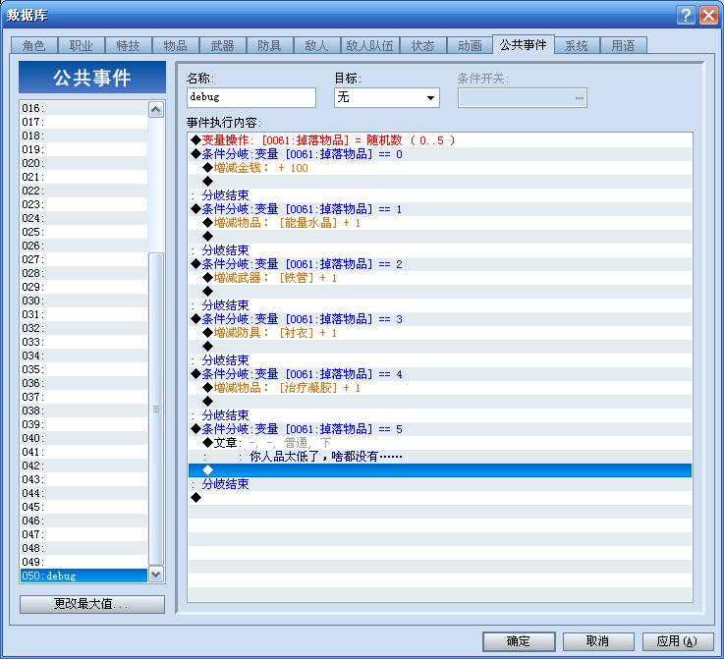The image size is (724, 659).
Task: Select the 文章: -, -, 普通, 下 command
Action: [x=440, y=443]
